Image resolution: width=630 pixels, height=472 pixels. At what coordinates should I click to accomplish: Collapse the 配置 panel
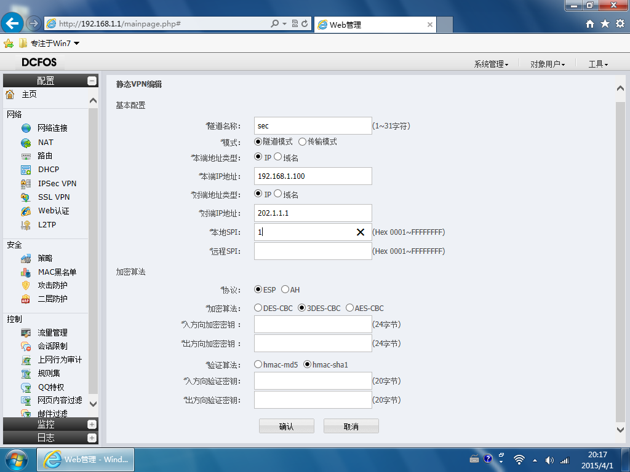[92, 81]
